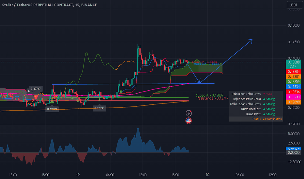
Task: Click the US flag economic event icon
Action: pyautogui.click(x=189, y=121)
